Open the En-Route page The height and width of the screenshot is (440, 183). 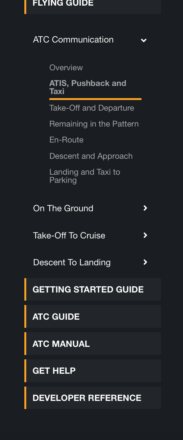click(x=67, y=140)
